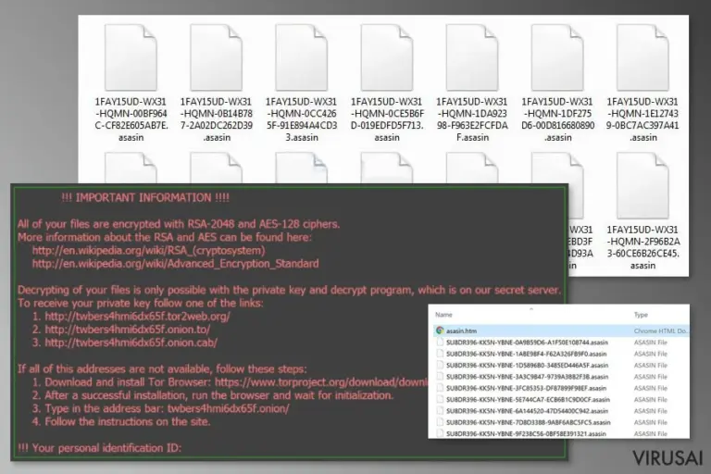
Task: Select file name SU8DR396-KKSN-YBNE-3FC85353 row
Action: (527, 388)
